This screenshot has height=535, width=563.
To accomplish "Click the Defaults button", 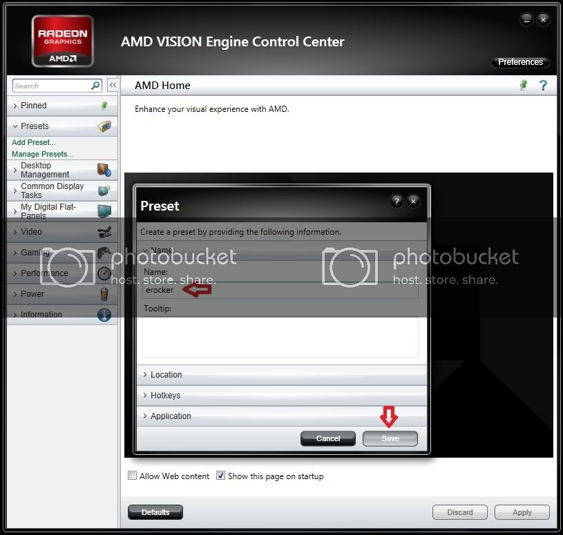I will tap(155, 512).
